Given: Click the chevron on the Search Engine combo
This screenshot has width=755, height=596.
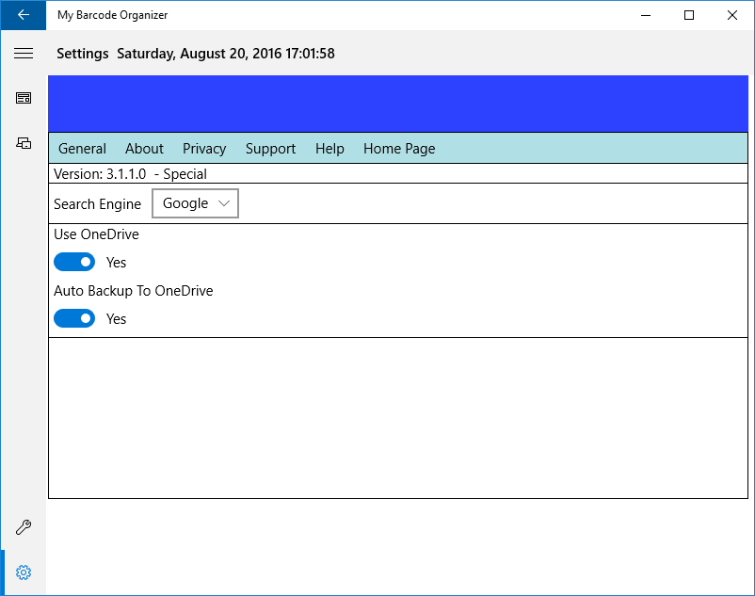Looking at the screenshot, I should (x=224, y=202).
